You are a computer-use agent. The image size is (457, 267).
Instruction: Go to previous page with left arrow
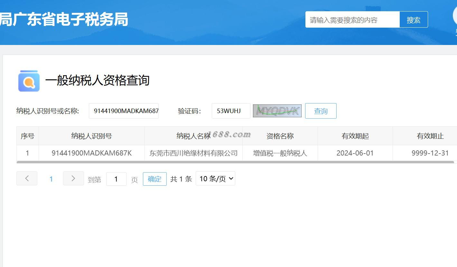pos(27,178)
